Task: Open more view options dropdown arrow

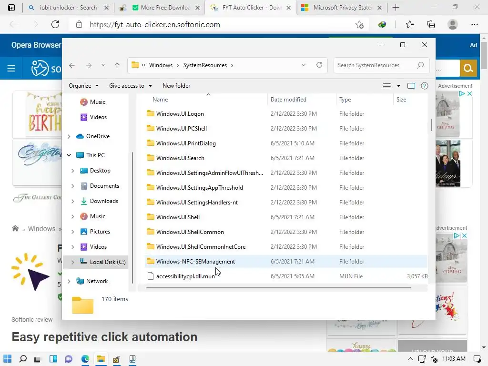Action: [399, 86]
